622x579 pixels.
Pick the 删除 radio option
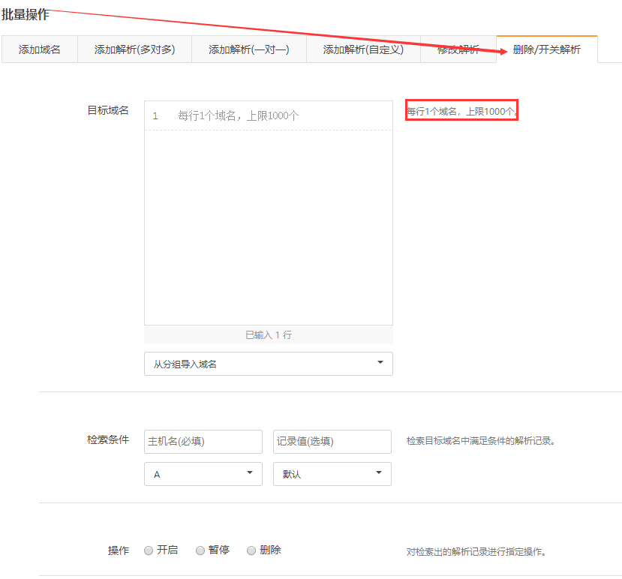point(251,550)
